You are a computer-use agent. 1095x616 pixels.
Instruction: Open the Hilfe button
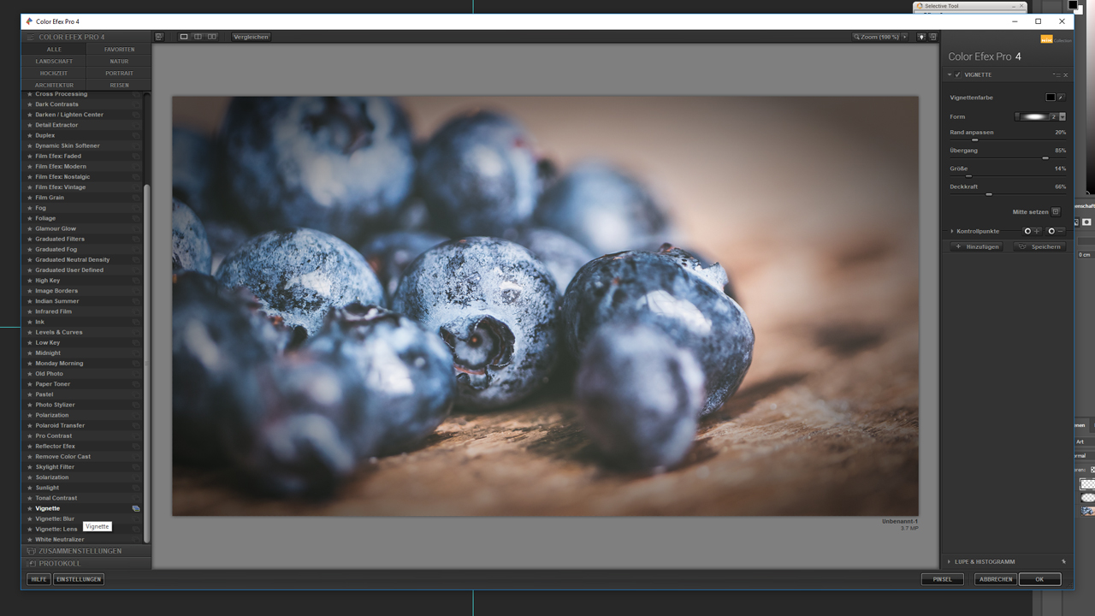point(38,579)
